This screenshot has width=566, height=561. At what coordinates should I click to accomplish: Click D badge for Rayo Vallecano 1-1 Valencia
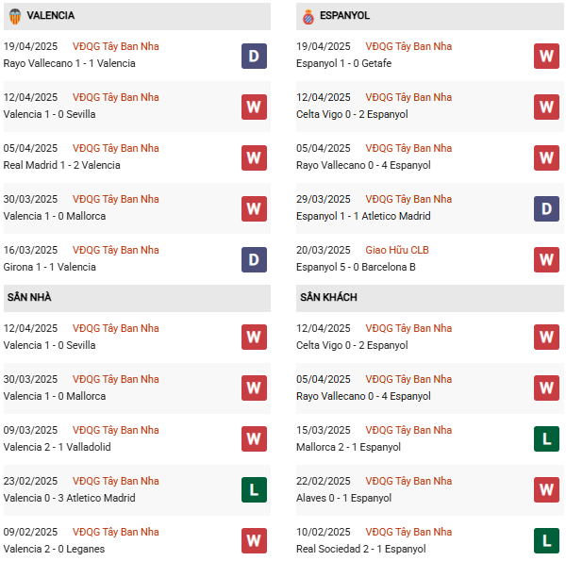[x=254, y=56]
